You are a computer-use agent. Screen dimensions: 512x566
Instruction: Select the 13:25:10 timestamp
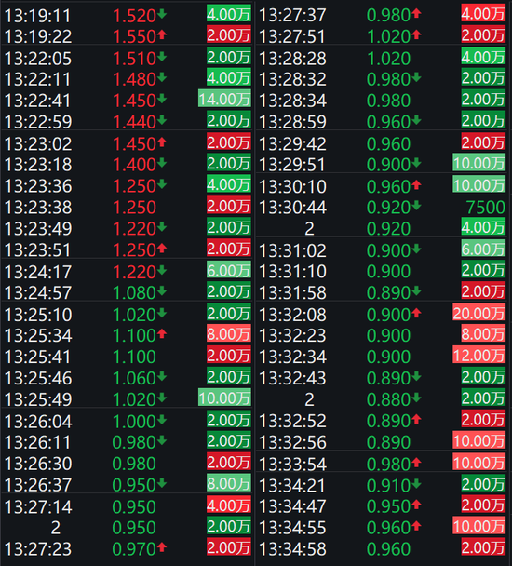(38, 315)
